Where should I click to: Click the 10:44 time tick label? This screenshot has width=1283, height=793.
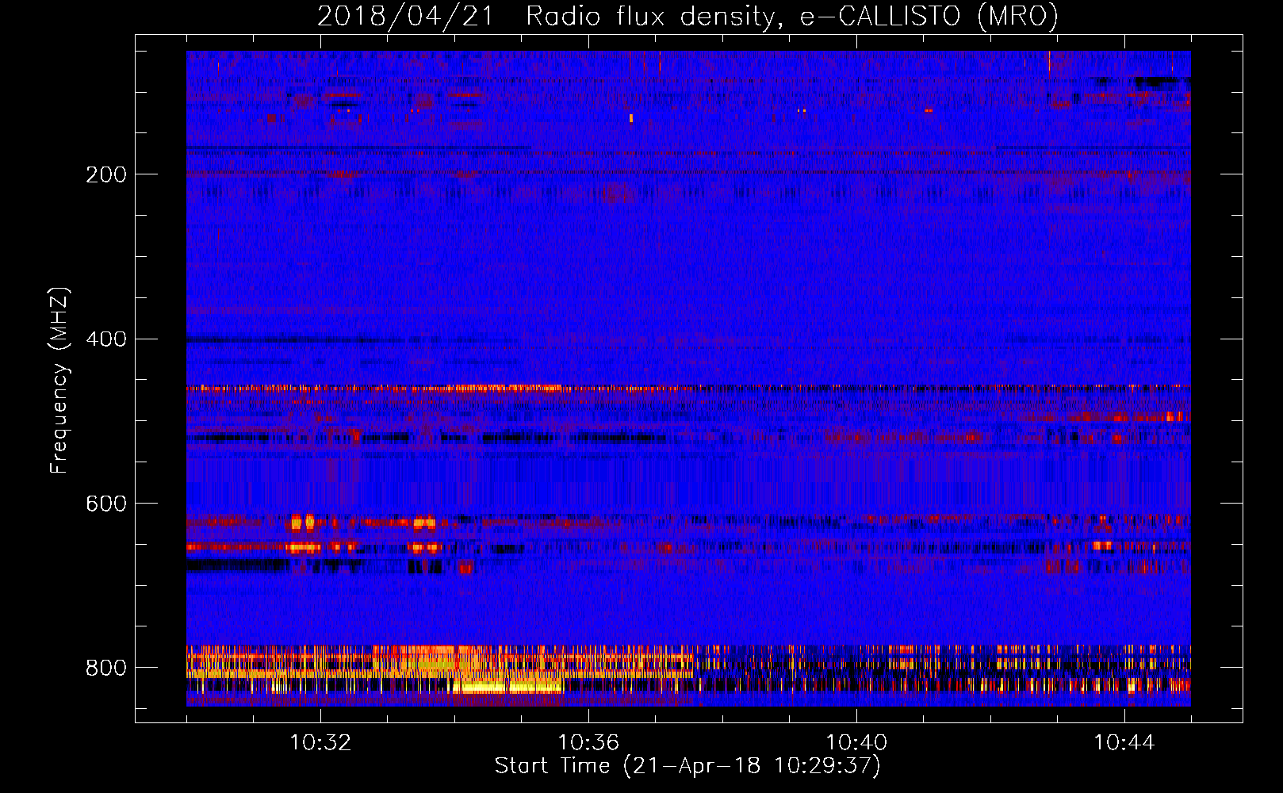[x=1124, y=743]
